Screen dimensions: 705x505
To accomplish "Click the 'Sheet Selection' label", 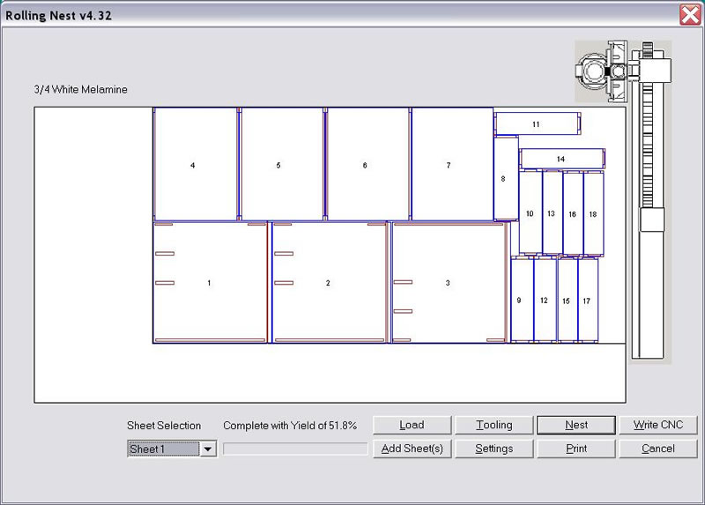I will click(164, 426).
